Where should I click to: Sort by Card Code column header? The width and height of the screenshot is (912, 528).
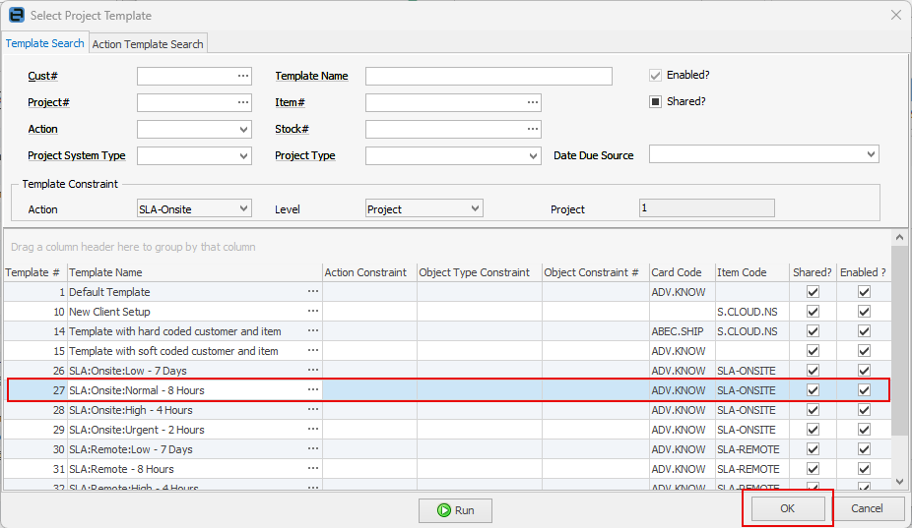[x=683, y=272]
